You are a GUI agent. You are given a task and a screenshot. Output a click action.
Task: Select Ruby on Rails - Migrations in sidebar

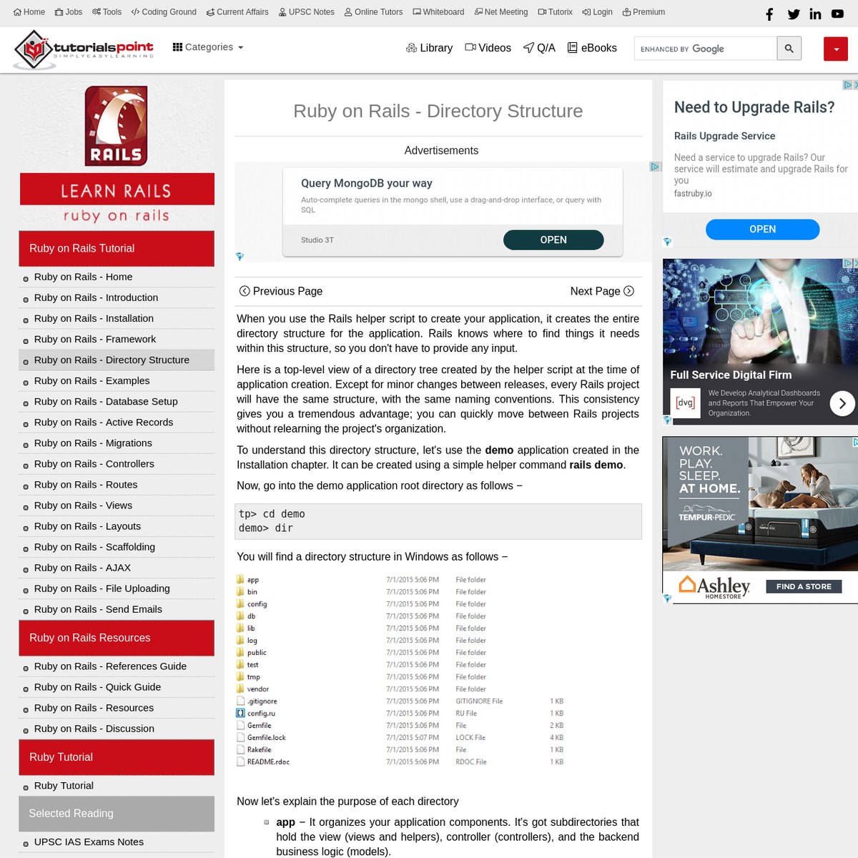coord(93,443)
